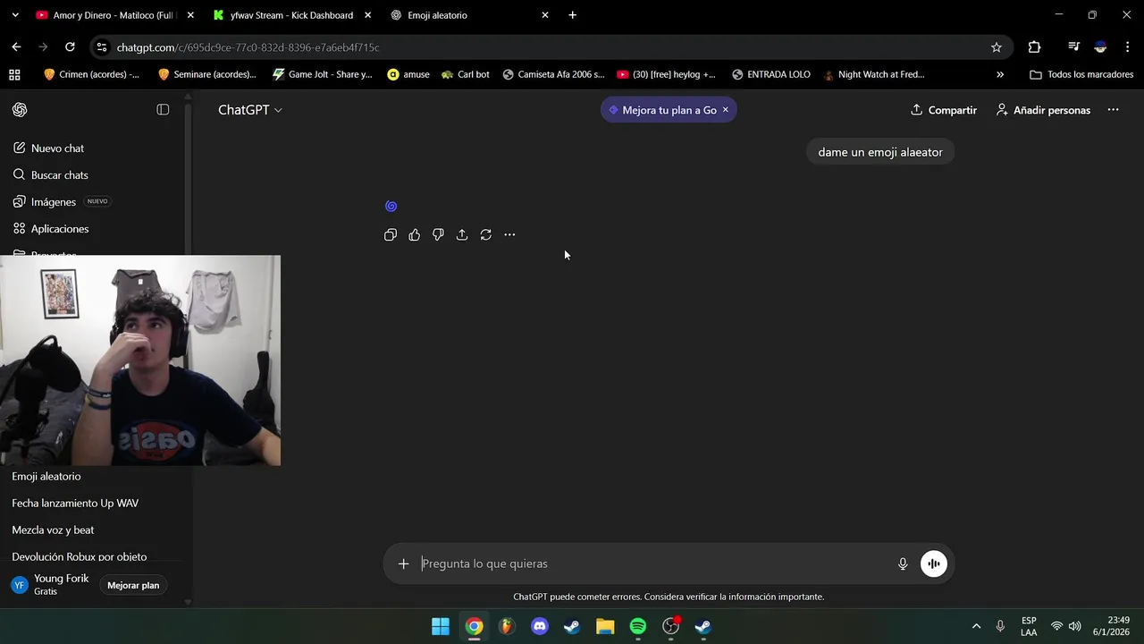Close the Amor y Dinero tab
Screen dimensions: 1144x644
(x=189, y=15)
